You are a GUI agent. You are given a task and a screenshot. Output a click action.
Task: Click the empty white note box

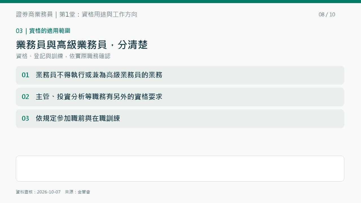click(180, 169)
